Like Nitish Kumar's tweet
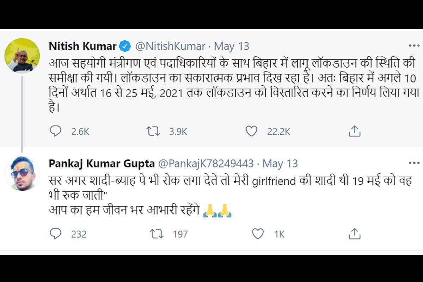 click(x=251, y=131)
